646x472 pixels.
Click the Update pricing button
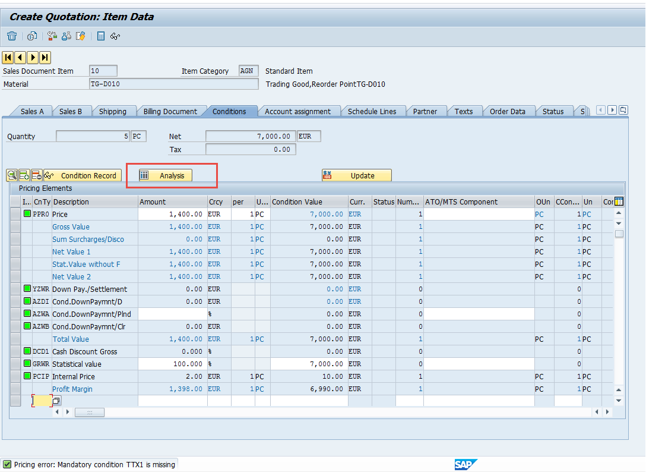(x=357, y=175)
